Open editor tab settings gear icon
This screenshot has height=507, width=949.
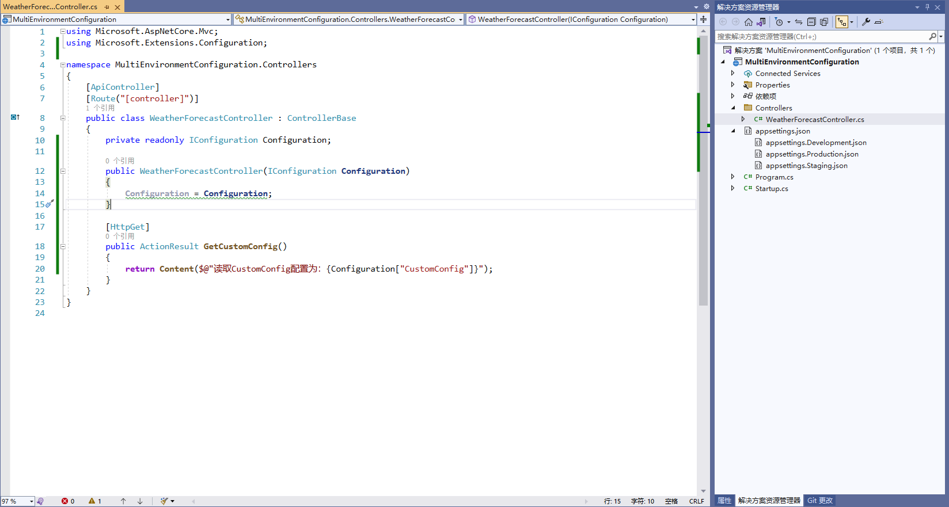coord(707,6)
